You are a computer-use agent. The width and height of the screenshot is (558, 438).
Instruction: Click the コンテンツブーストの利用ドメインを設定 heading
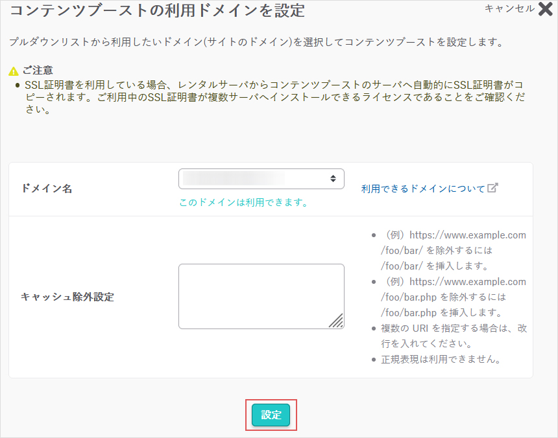[157, 10]
